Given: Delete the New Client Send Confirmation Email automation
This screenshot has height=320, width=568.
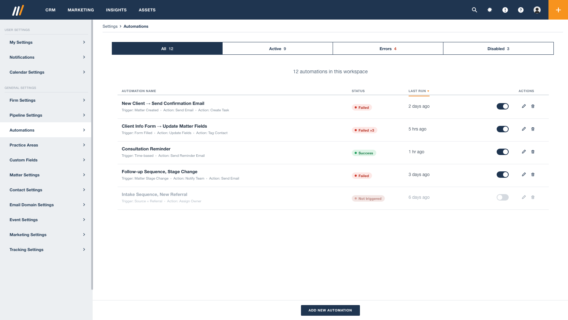Looking at the screenshot, I should [x=533, y=106].
